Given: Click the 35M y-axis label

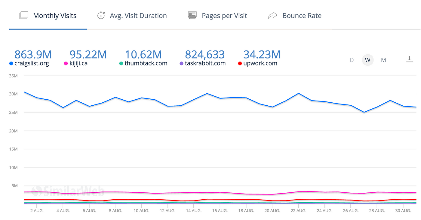Looking at the screenshot, I should [x=13, y=76].
